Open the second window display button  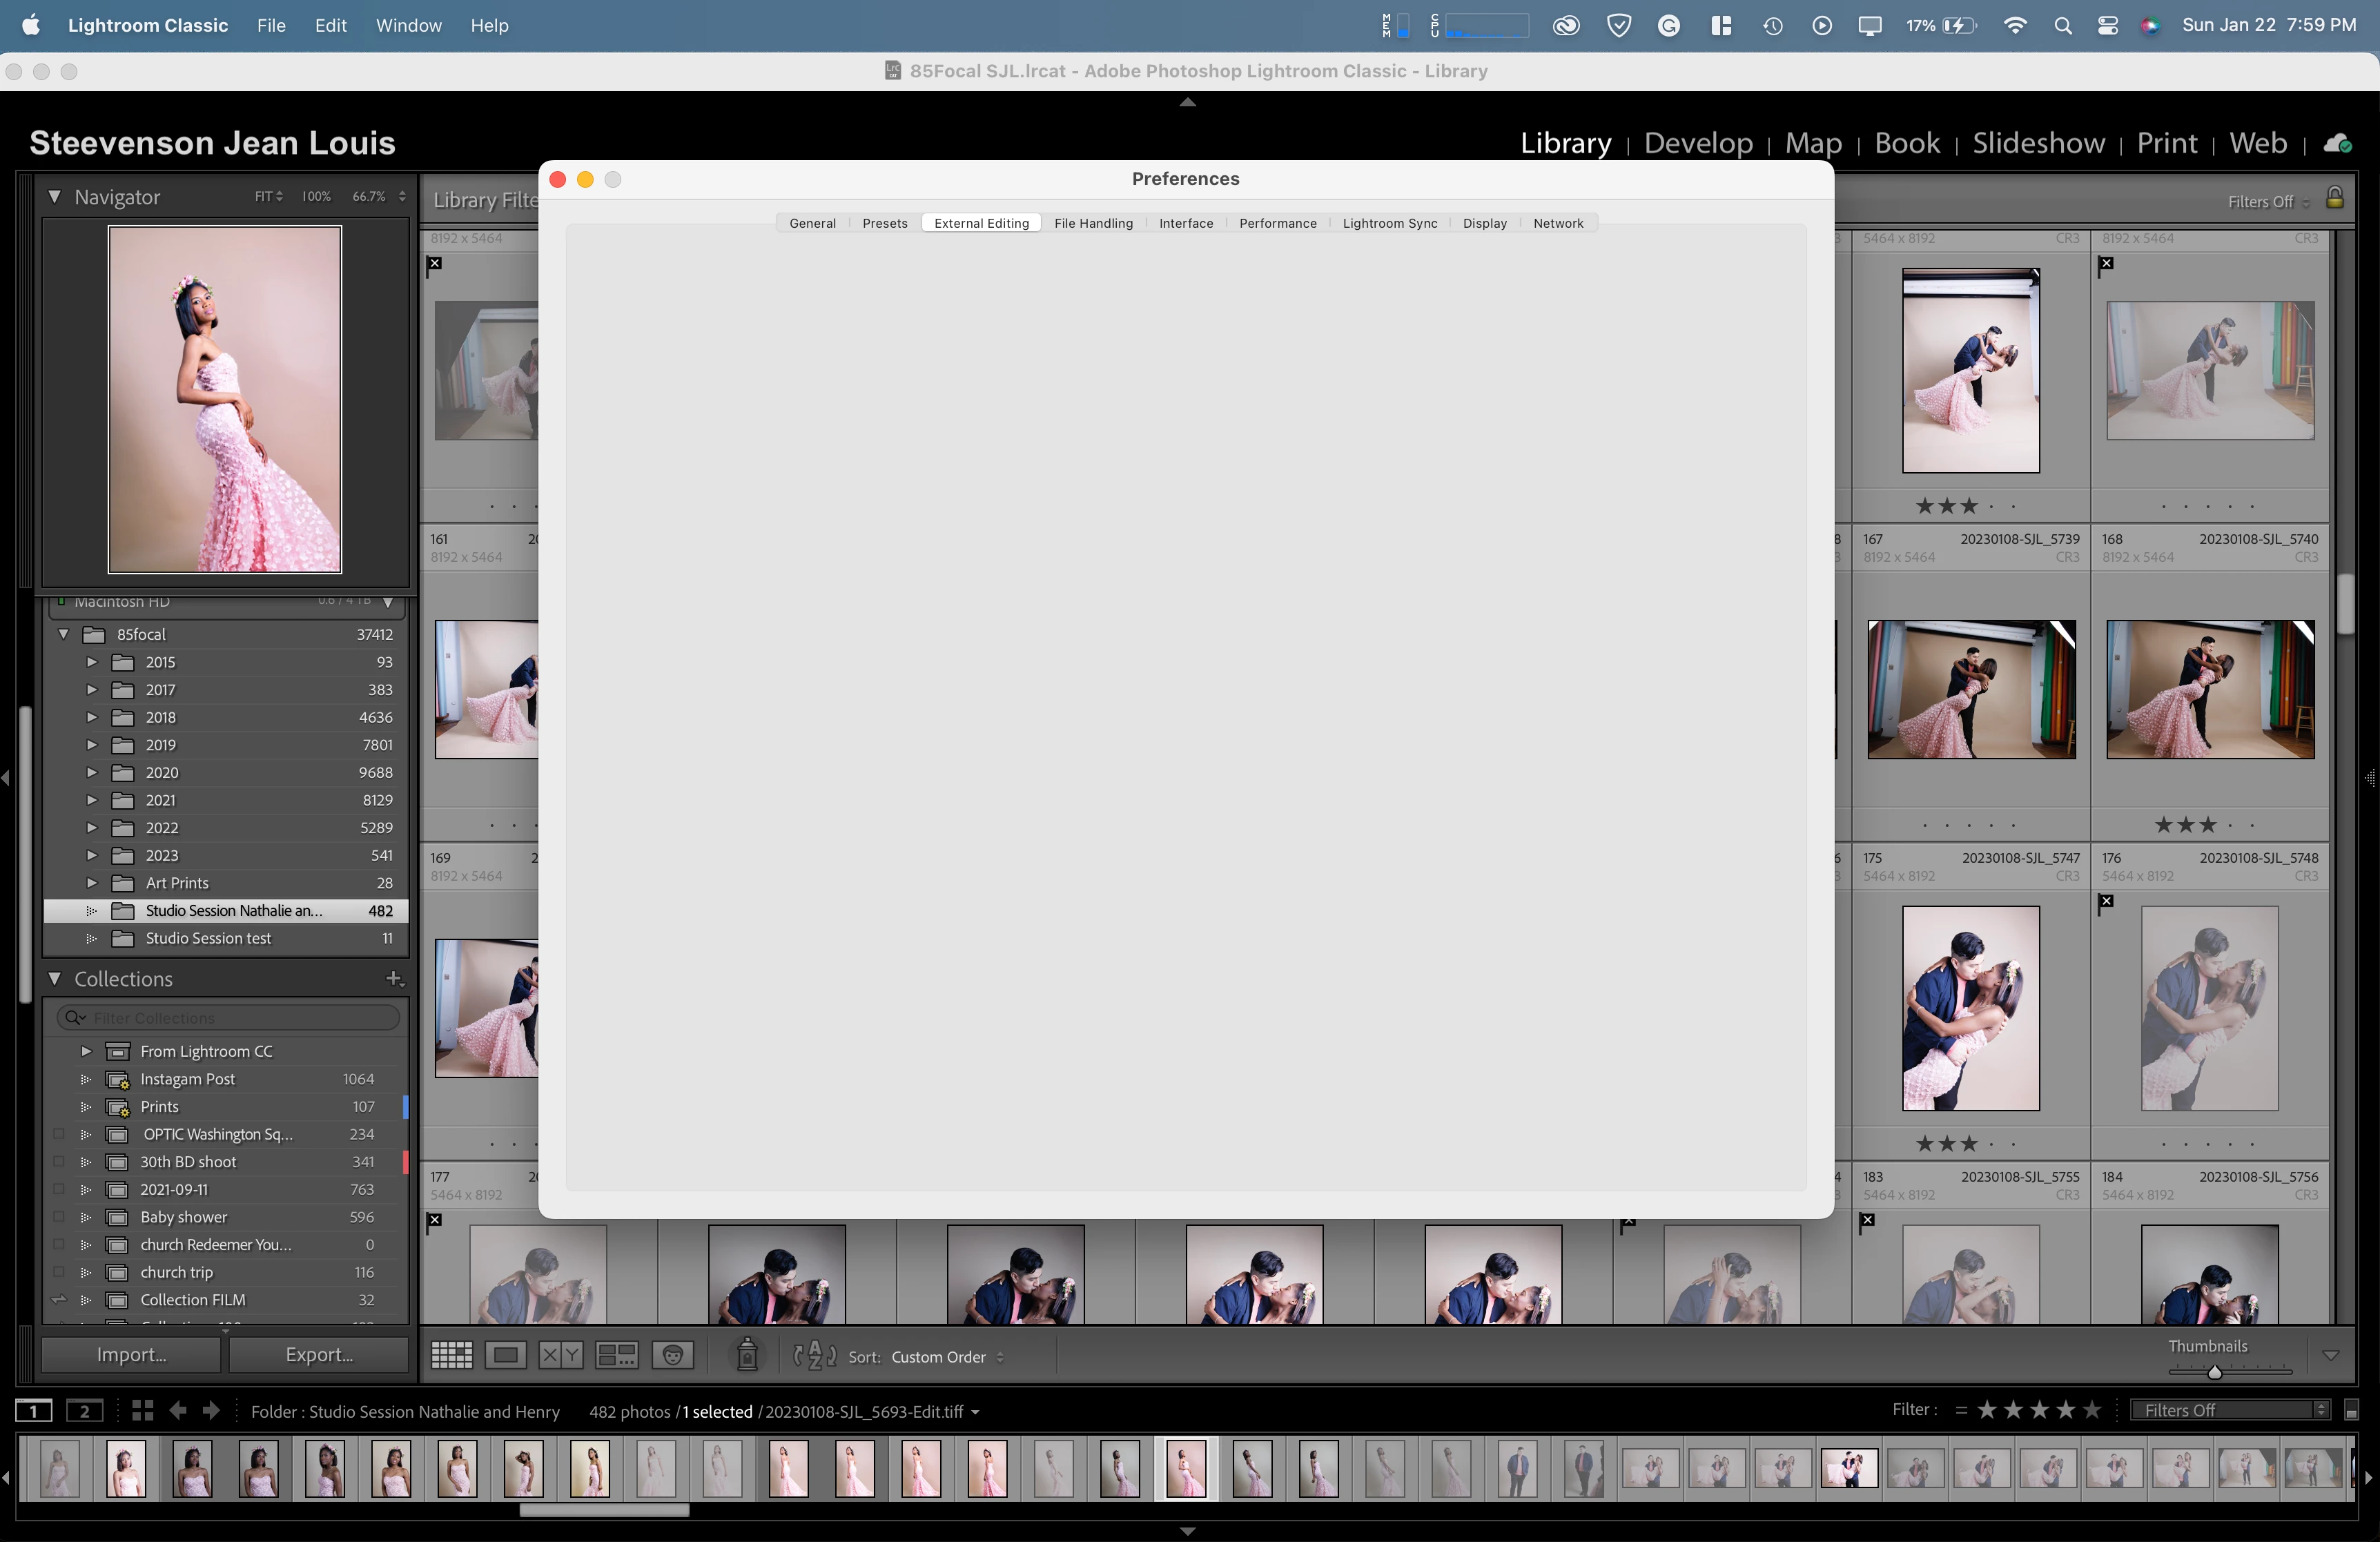(84, 1411)
